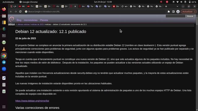This screenshot has height=111, width=198.
Task: Open últimas noticias breadcrumb link
Action: [x=24, y=24]
